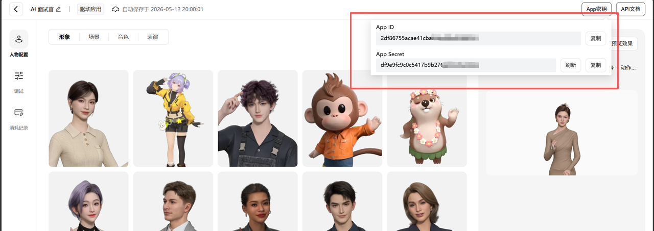Click the AI 面试官 title text
Image resolution: width=654 pixels, height=231 pixels.
click(x=42, y=9)
